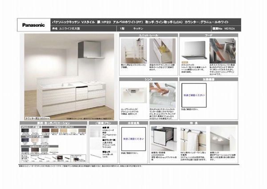Select the large kitchen rendering image
The image size is (267, 189).
point(69,77)
